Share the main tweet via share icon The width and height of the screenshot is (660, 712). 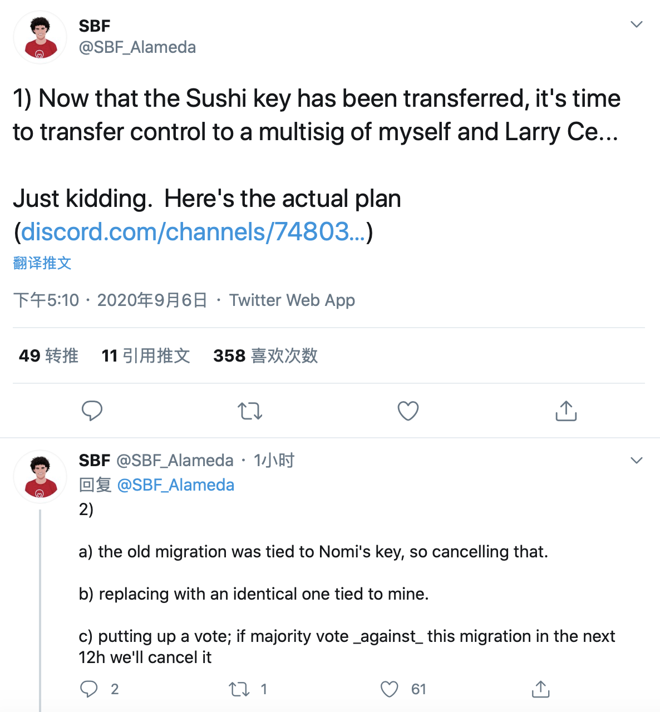(x=566, y=411)
